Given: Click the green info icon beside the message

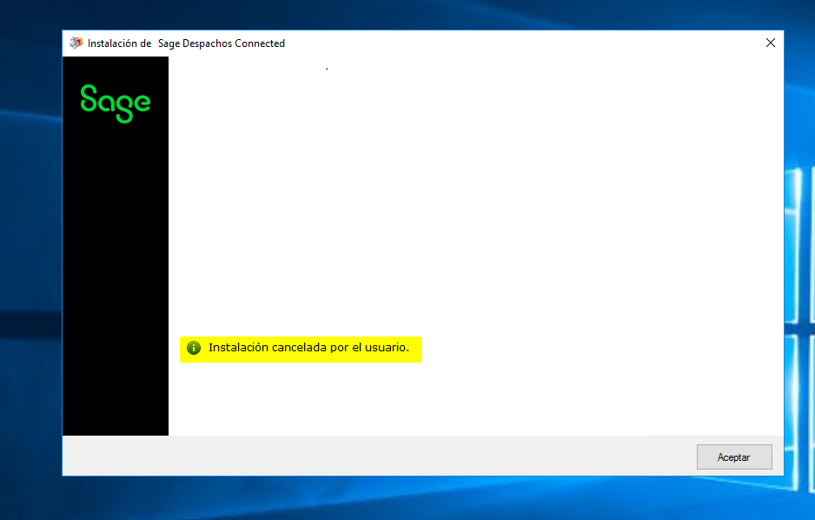Looking at the screenshot, I should click(193, 348).
